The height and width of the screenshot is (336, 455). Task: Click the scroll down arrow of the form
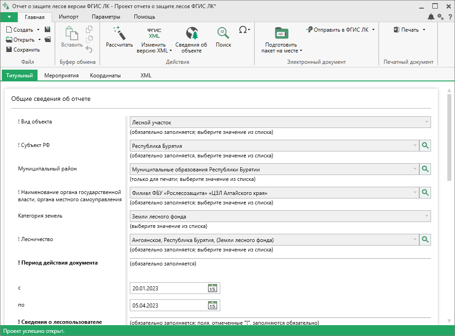pyautogui.click(x=449, y=321)
